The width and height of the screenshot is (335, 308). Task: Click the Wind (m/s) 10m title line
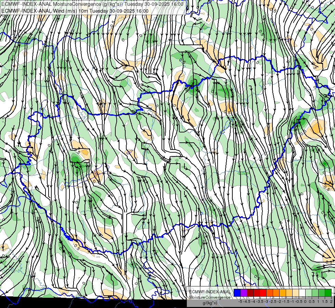pyautogui.click(x=75, y=11)
